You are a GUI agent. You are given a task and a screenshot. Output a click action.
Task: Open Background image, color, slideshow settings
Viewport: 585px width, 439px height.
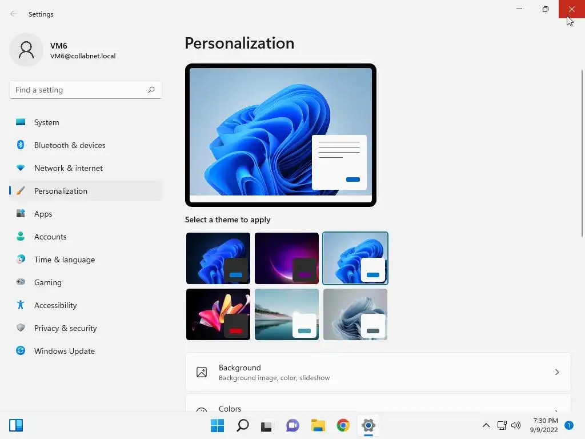[378, 372]
